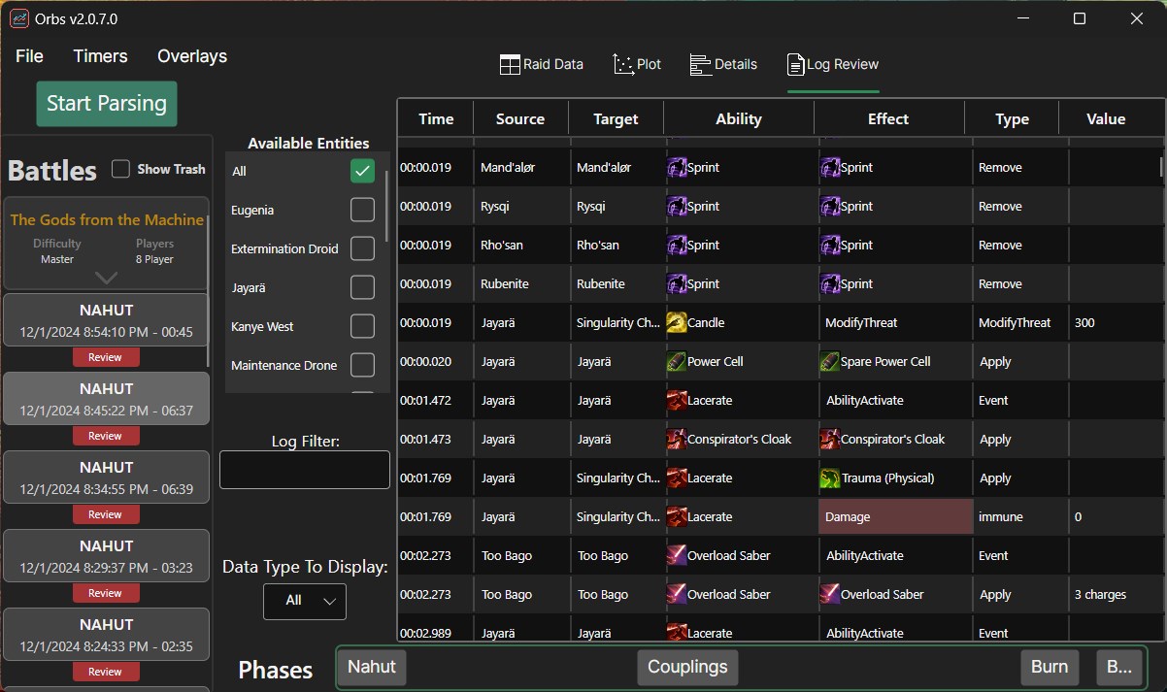Image resolution: width=1167 pixels, height=692 pixels.
Task: Click the Log Review document icon
Action: click(795, 65)
